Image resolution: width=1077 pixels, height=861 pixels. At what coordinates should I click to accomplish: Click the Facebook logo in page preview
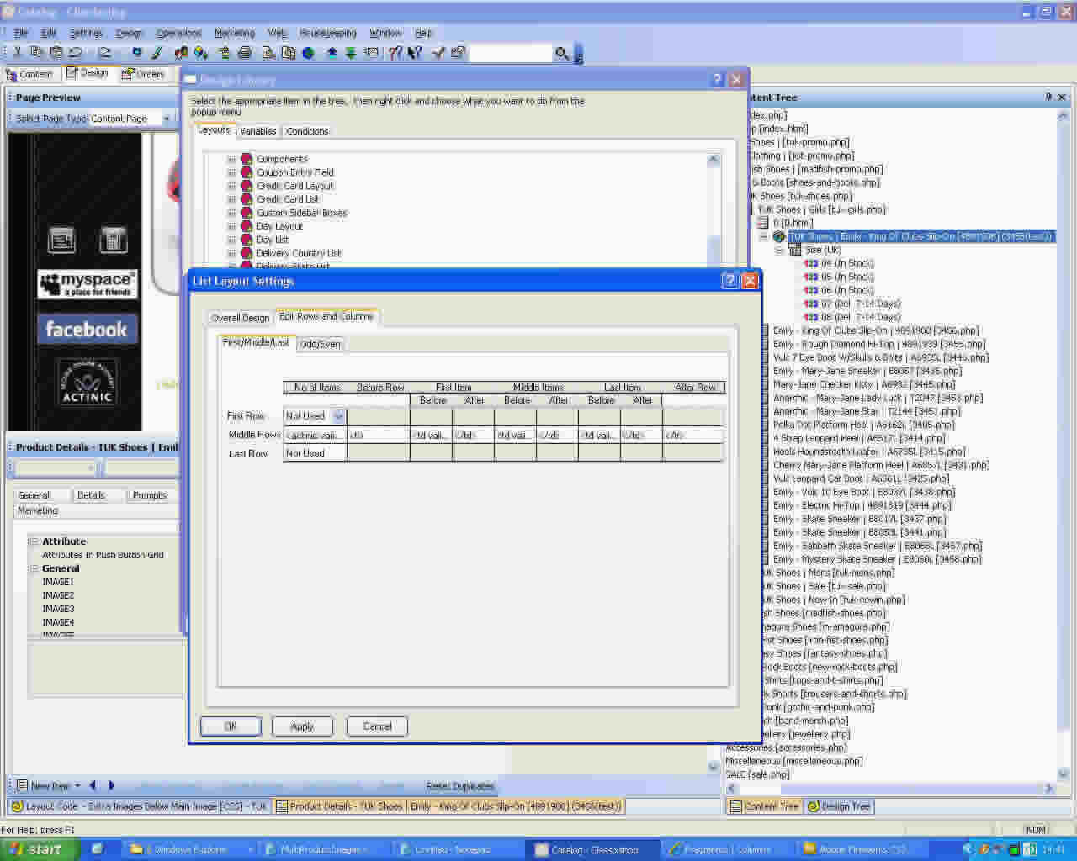point(87,330)
